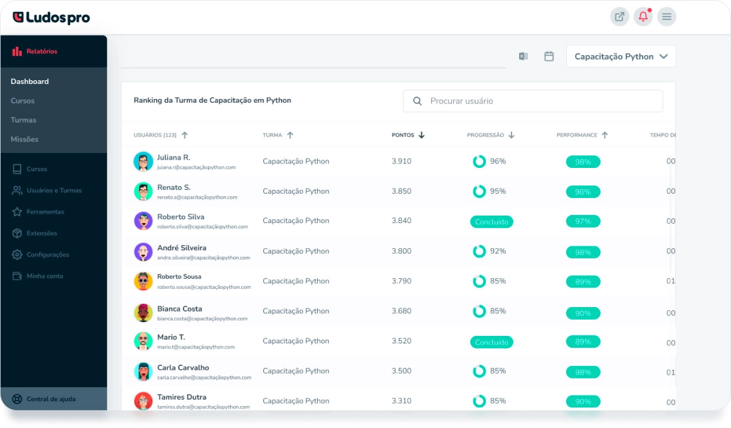The width and height of the screenshot is (731, 428).
Task: Select Turmas in the Relatórios submenu
Action: [x=24, y=120]
